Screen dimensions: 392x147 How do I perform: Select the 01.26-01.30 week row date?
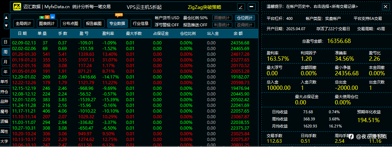click(x=24, y=54)
